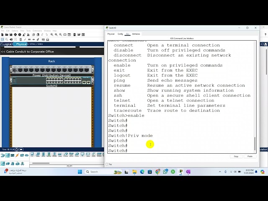Click the Add Complex PDU open envelope icon

(47, 39)
